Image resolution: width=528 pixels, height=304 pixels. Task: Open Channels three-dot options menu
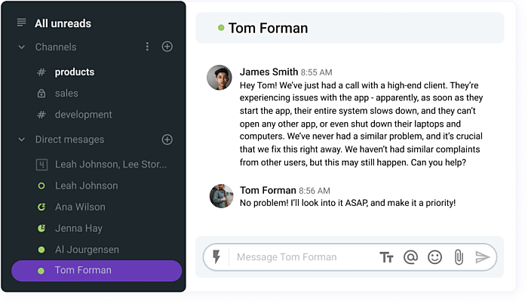click(147, 47)
